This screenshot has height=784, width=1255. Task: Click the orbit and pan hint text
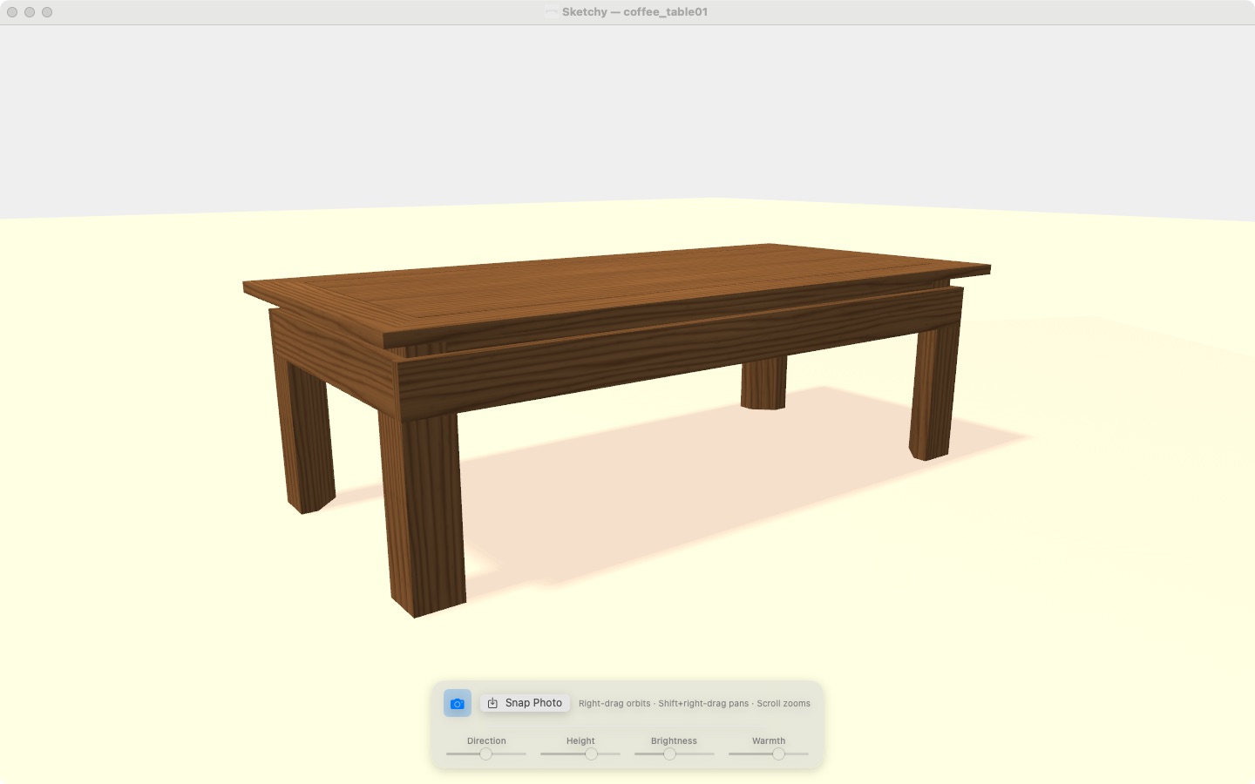point(695,704)
